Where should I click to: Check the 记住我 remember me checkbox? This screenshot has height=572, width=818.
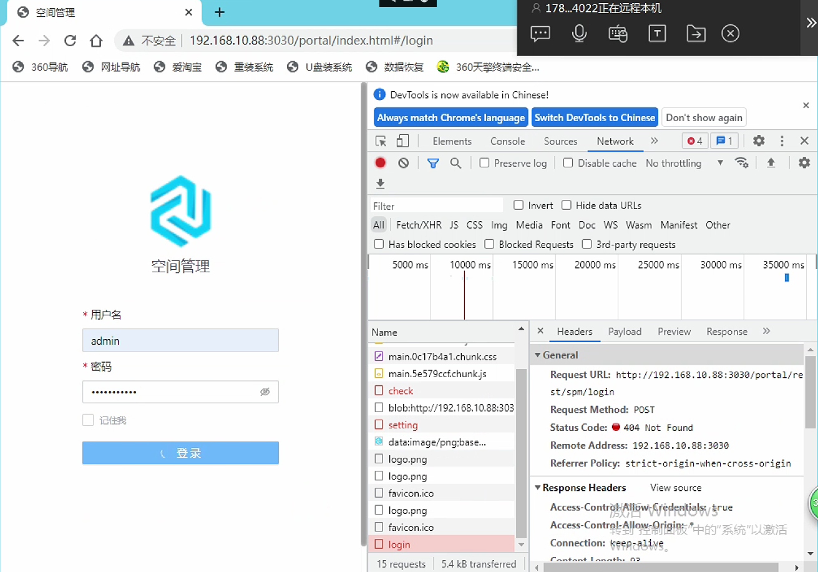point(88,420)
